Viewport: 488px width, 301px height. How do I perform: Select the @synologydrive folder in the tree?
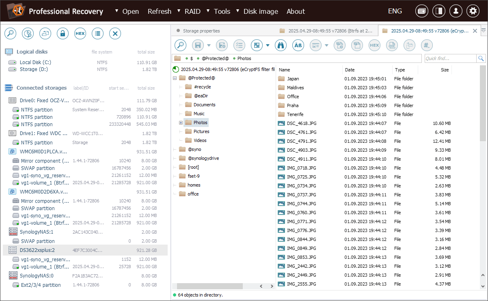203,158
